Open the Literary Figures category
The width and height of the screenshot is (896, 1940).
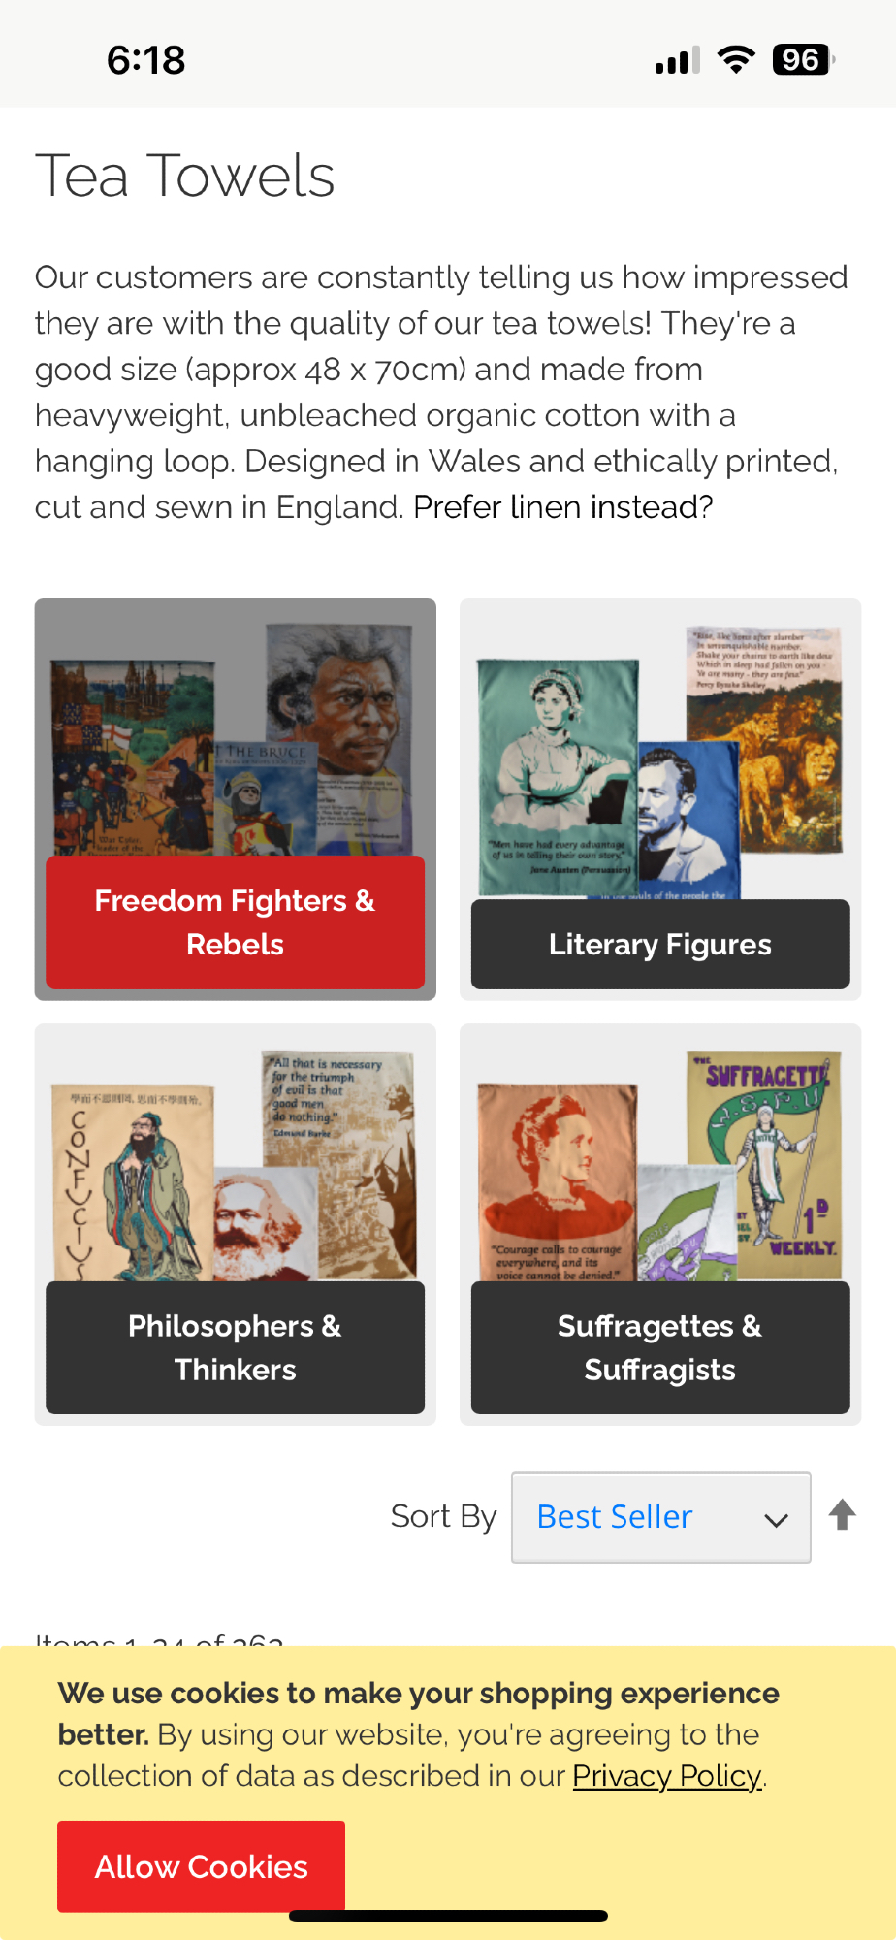tap(660, 944)
